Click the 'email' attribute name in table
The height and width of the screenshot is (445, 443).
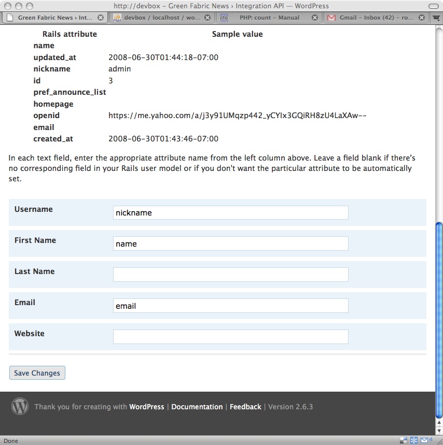(x=44, y=127)
